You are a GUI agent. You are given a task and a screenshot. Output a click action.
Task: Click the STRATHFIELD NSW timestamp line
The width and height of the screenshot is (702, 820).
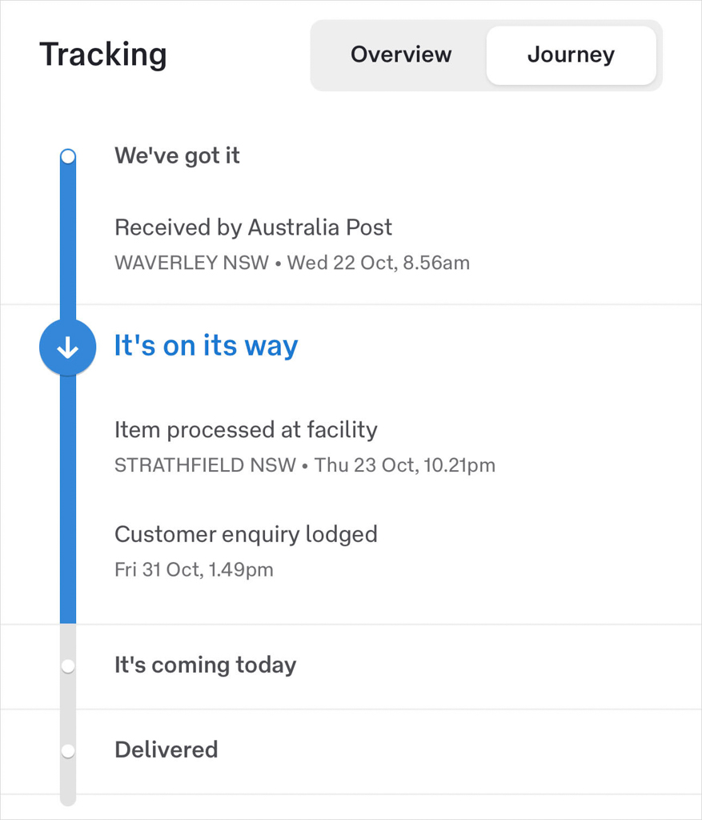coord(304,465)
